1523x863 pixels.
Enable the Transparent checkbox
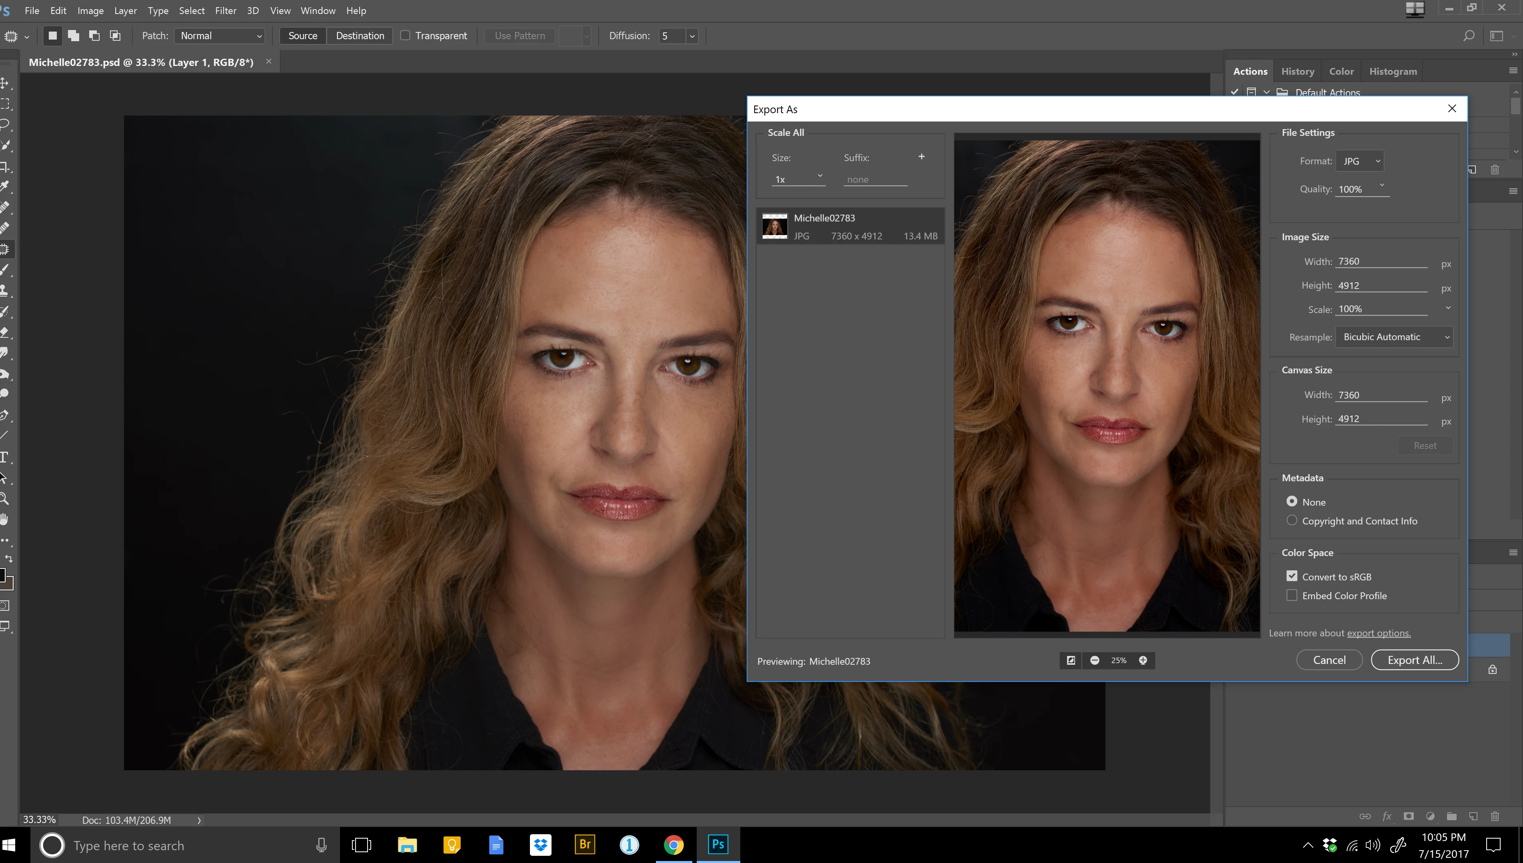click(x=406, y=36)
